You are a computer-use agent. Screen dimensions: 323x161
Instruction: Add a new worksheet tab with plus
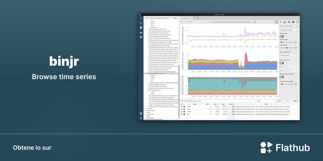tap(194, 18)
